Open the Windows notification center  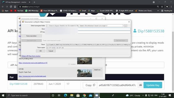pyautogui.click(x=170, y=95)
